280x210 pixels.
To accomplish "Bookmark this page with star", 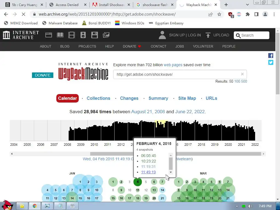I will (219, 14).
